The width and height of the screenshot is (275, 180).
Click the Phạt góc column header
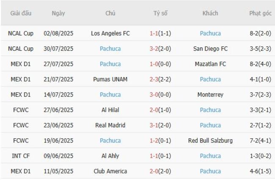(260, 13)
